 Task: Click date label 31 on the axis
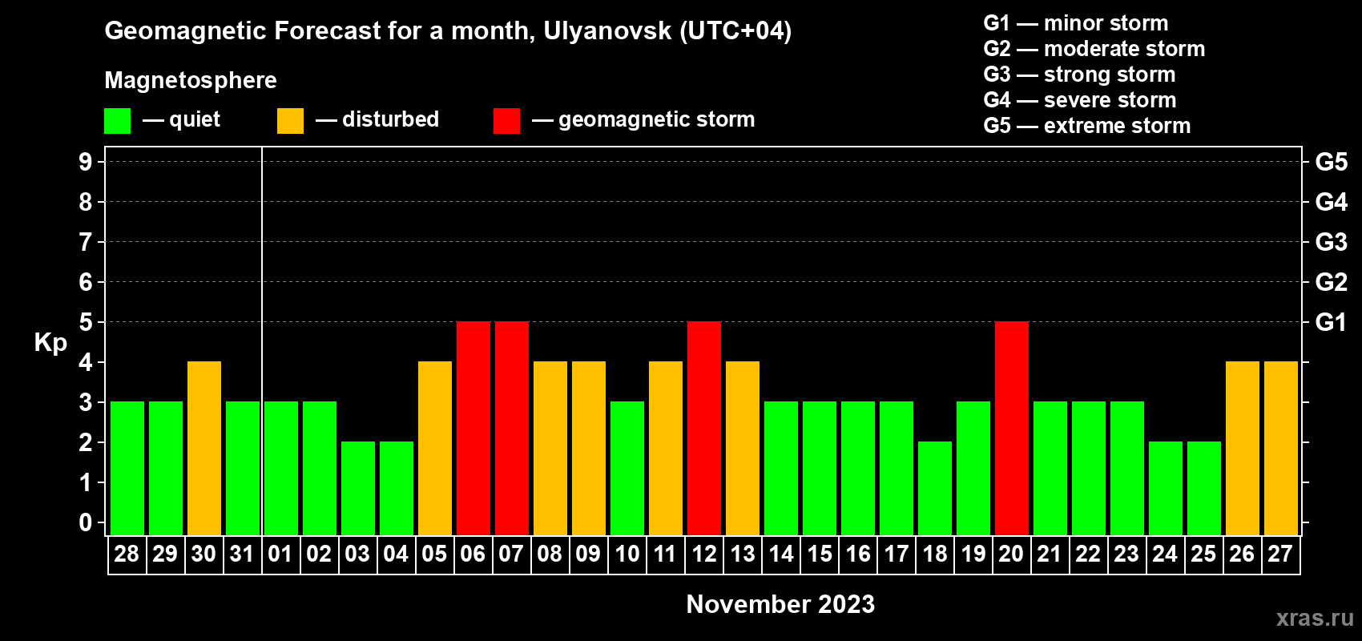(x=242, y=554)
